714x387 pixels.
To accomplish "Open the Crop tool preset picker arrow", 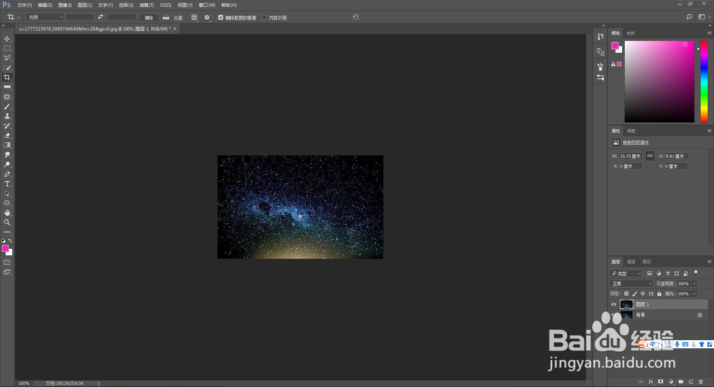I will (18, 17).
